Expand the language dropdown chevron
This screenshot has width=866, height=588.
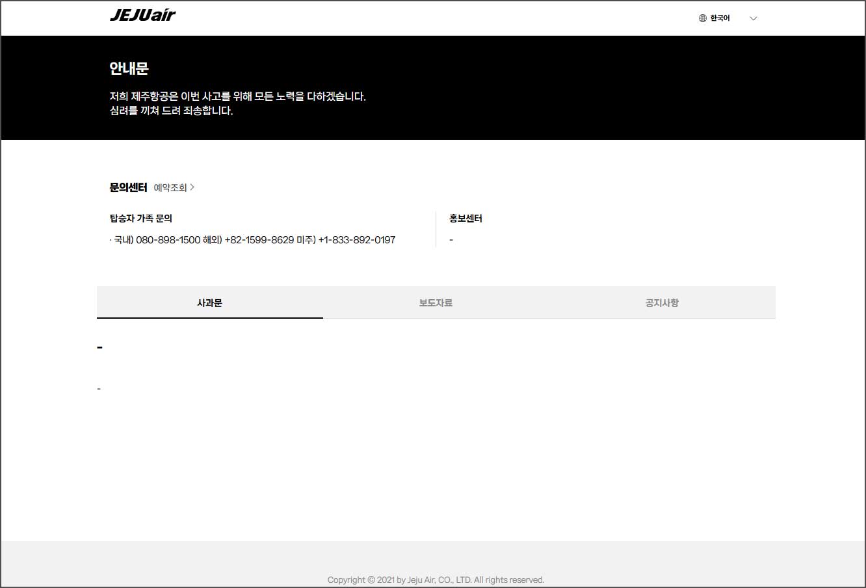[754, 18]
